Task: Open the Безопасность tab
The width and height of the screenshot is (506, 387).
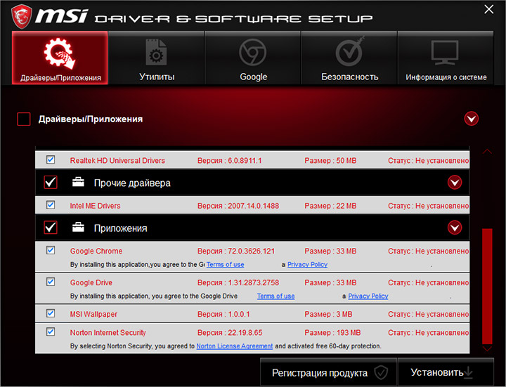Action: [x=349, y=58]
